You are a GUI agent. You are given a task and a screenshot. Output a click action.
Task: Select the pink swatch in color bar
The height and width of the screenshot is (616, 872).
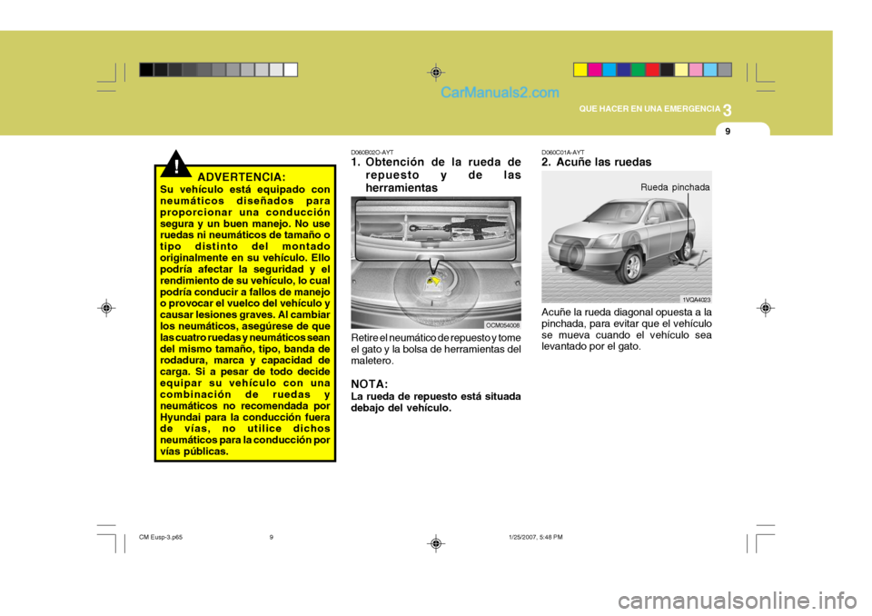coord(696,70)
